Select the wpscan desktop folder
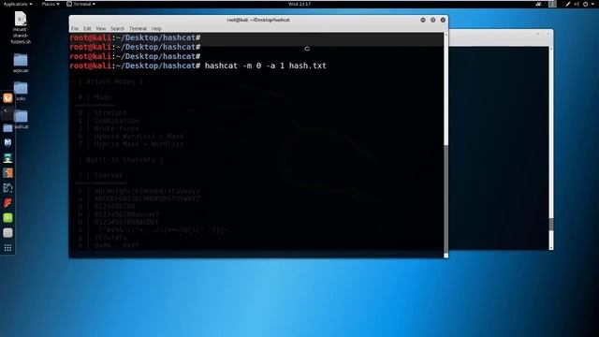599x337 pixels. (21, 63)
